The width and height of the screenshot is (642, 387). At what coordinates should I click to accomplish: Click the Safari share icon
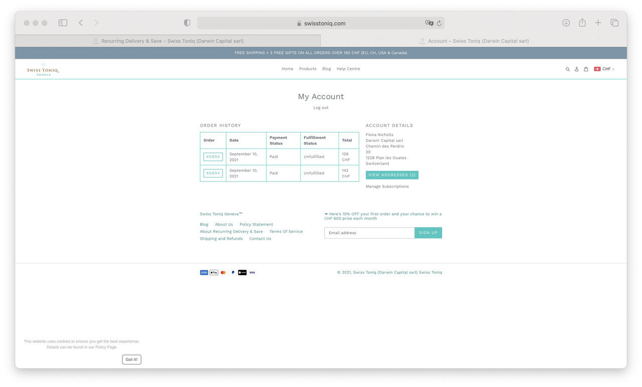click(582, 23)
